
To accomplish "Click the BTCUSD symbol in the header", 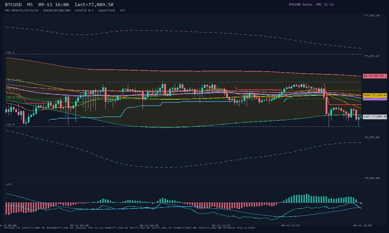I will click(13, 5).
